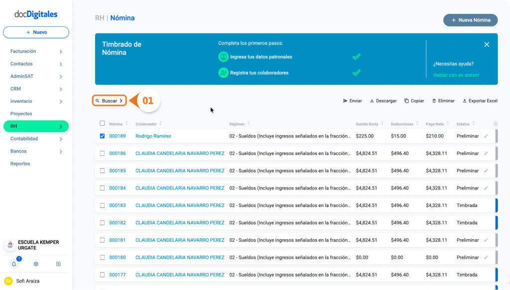
Task: Open payroll number 000183 link
Action: point(118,205)
